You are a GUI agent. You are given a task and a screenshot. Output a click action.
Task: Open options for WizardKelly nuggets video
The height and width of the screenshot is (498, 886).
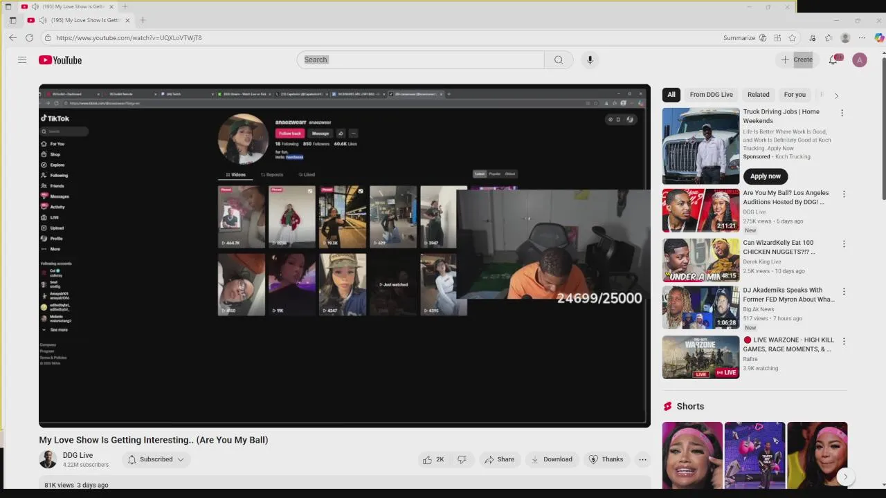point(843,244)
